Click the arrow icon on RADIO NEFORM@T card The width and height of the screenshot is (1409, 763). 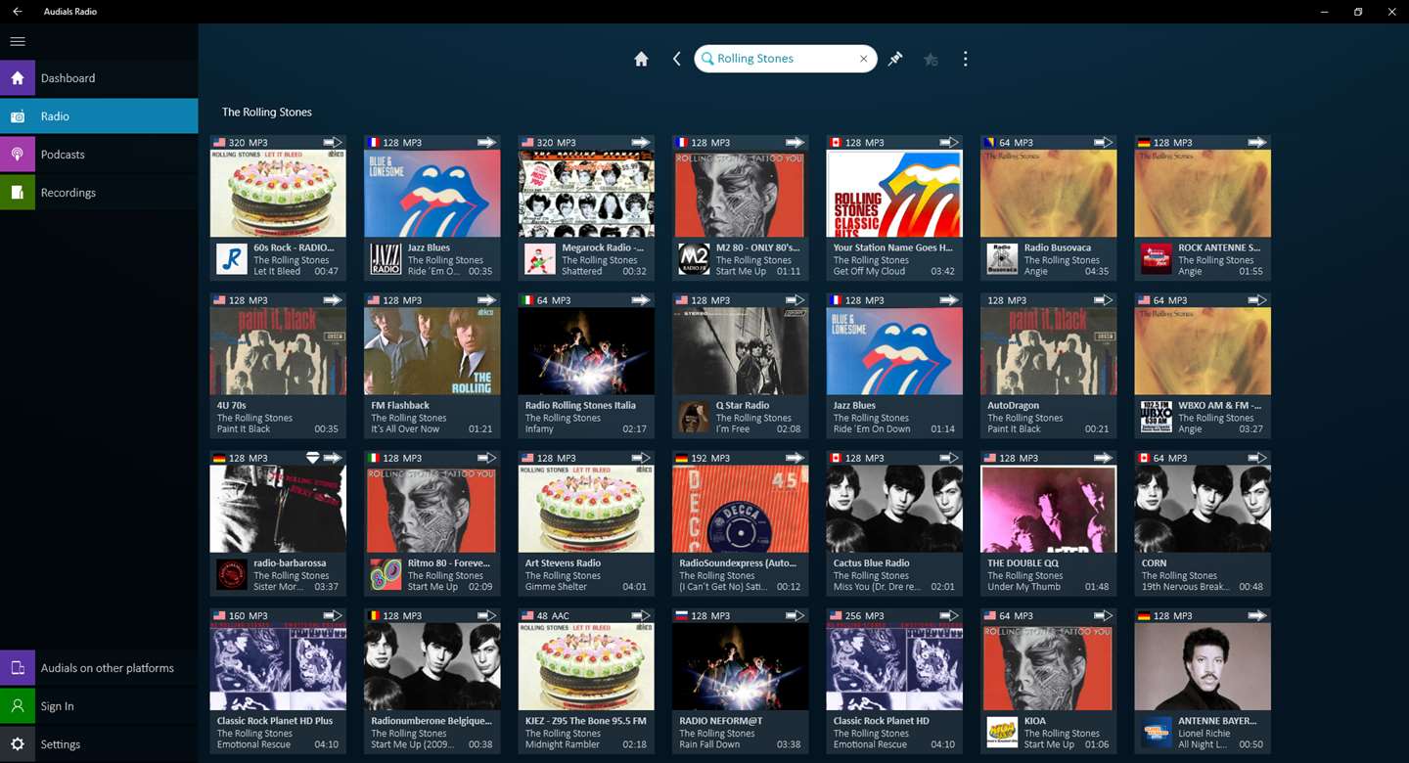click(x=795, y=616)
